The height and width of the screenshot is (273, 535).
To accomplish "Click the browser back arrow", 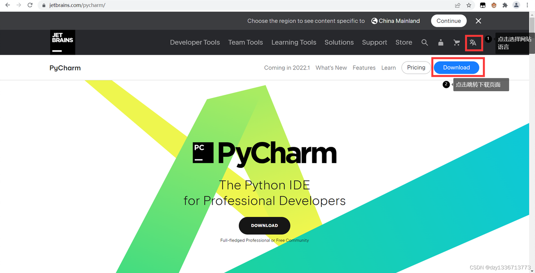I will click(8, 5).
